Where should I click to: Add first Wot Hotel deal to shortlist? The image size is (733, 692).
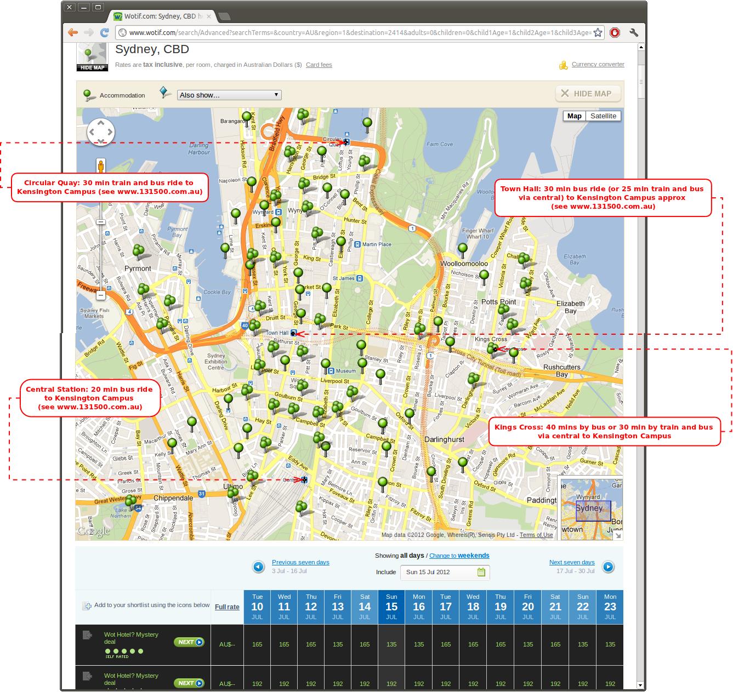[87, 635]
